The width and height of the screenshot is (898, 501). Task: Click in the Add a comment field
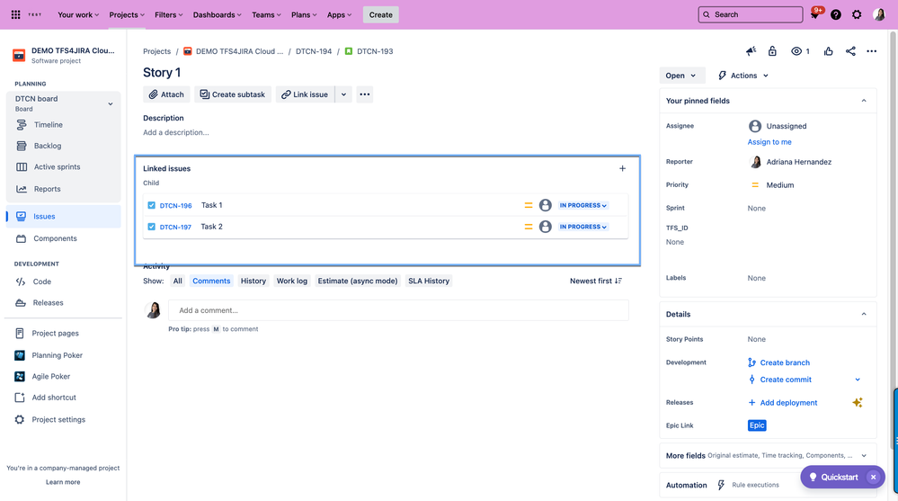tap(398, 310)
